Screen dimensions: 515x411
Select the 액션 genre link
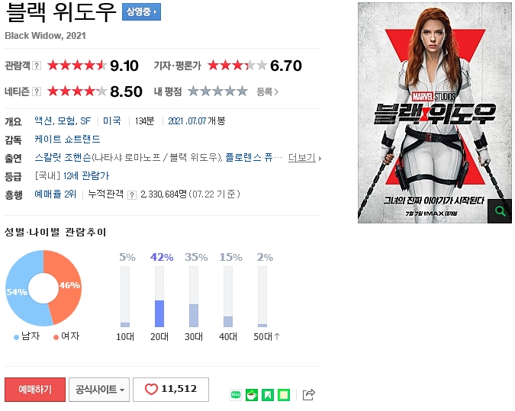click(x=43, y=120)
